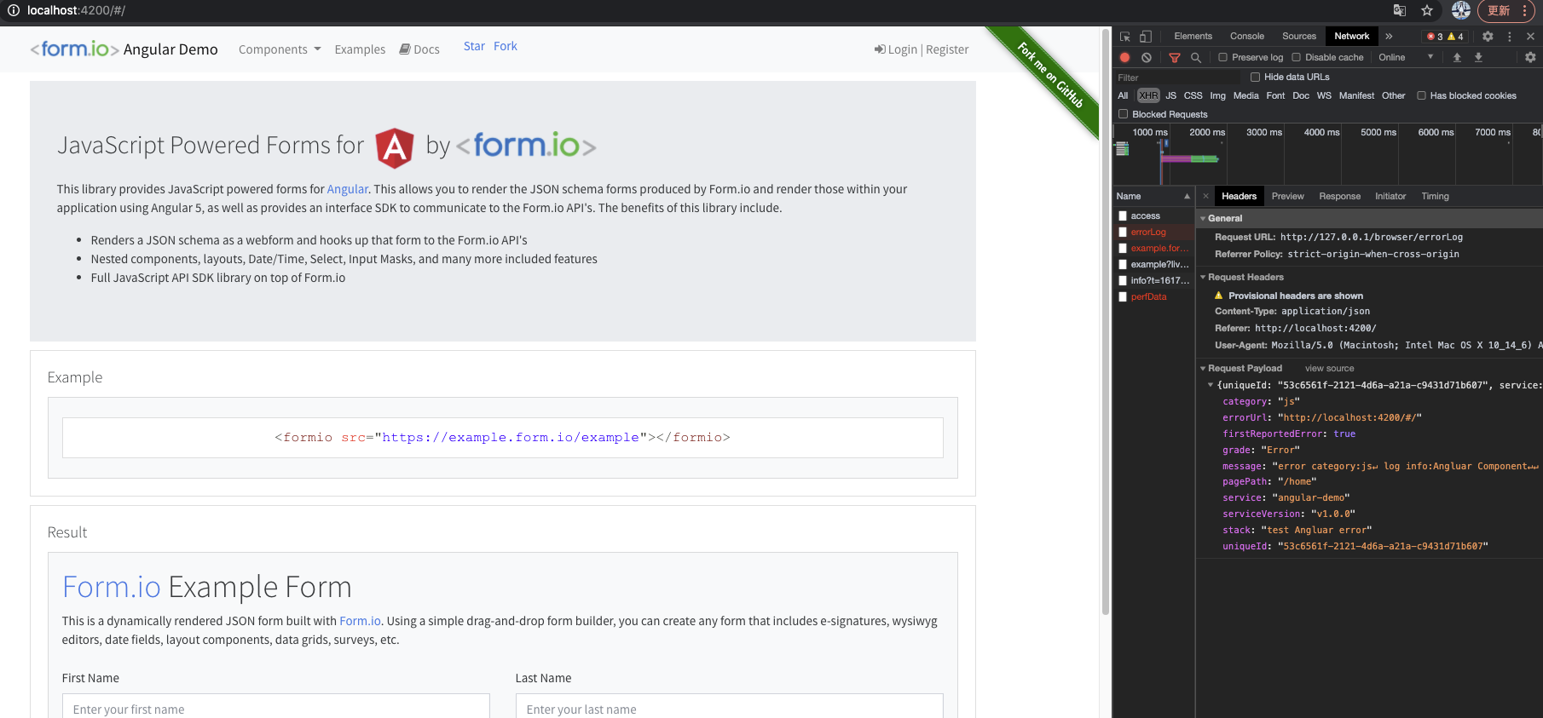
Task: Open the DevTools three-dot menu
Action: tap(1510, 37)
